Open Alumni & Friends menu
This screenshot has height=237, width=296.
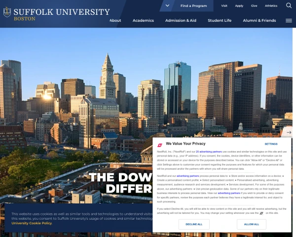pos(259,20)
